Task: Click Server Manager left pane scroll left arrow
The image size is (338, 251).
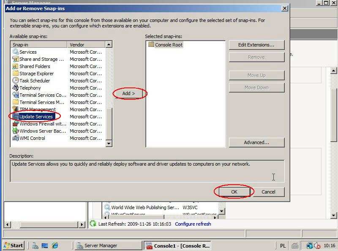Action: coord(7,224)
